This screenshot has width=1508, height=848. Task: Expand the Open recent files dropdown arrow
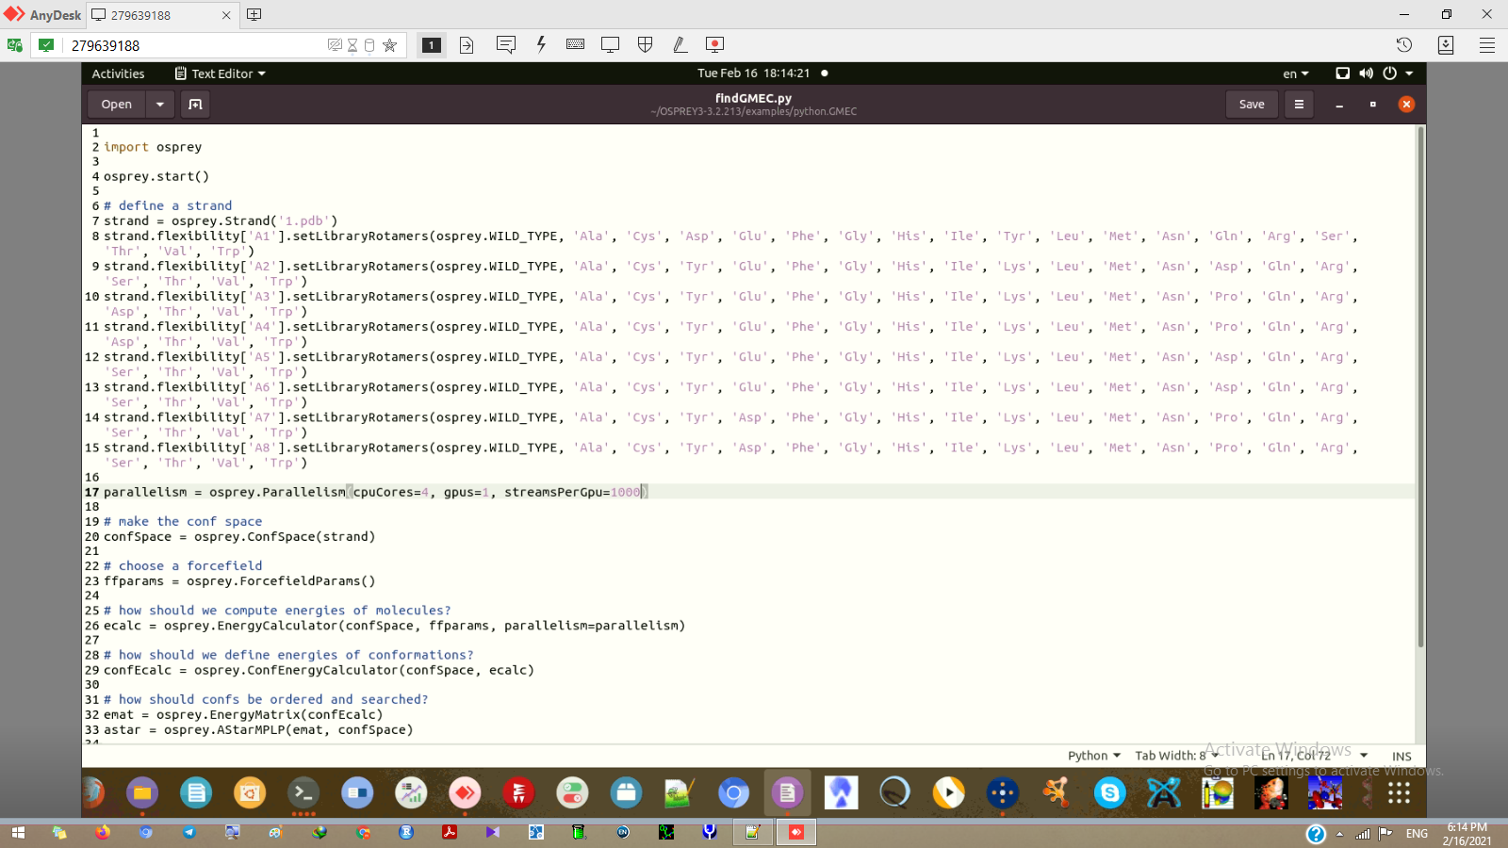[160, 105]
